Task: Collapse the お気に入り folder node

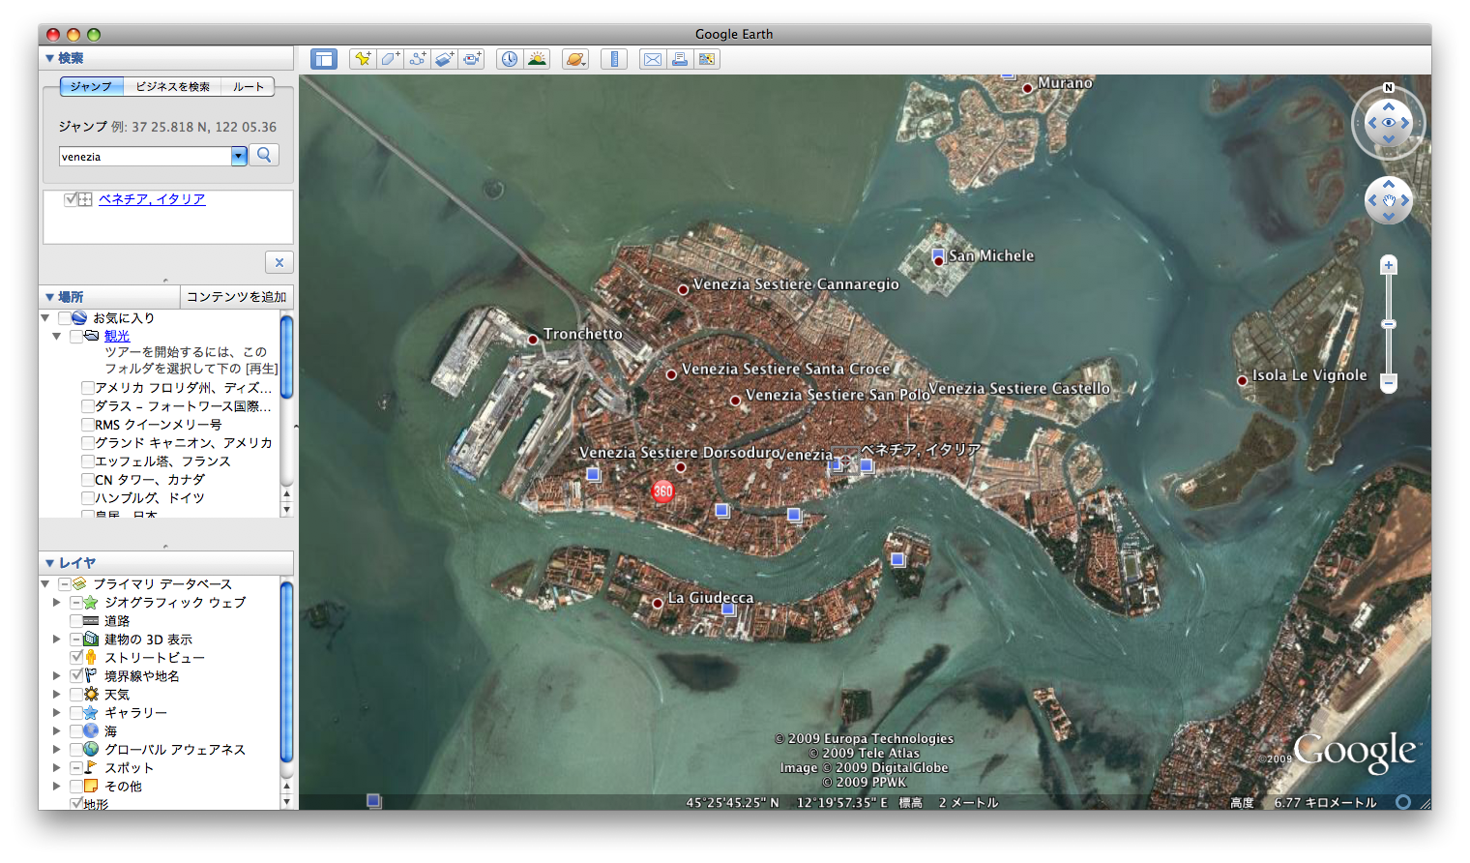Action: (x=45, y=317)
